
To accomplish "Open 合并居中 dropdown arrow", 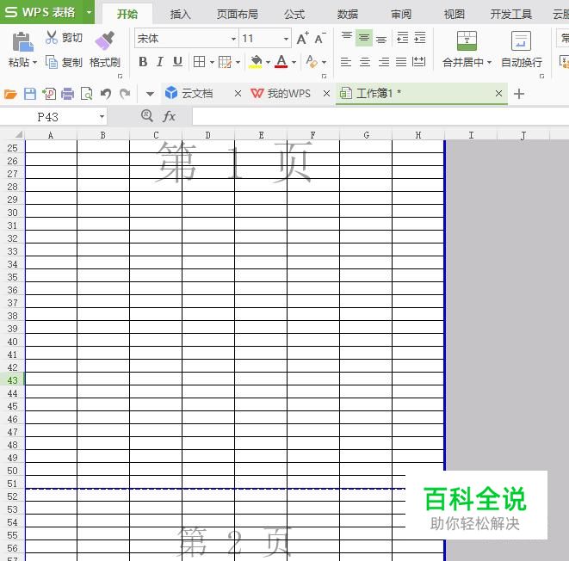I will click(489, 63).
